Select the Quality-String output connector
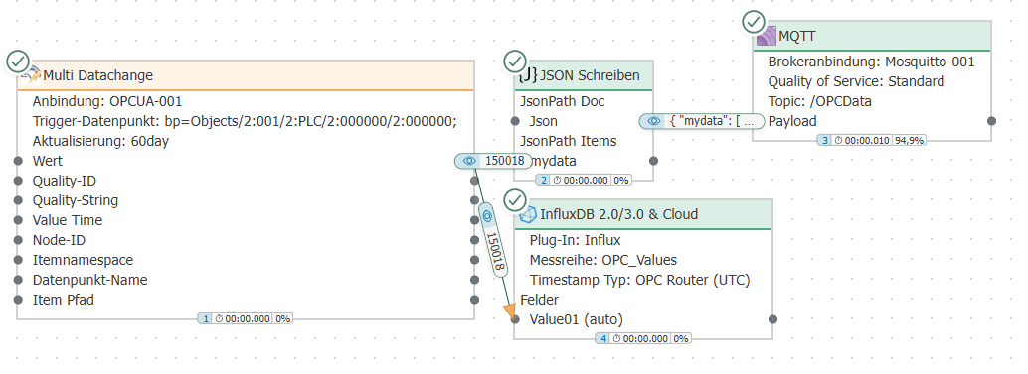This screenshot has height=374, width=1028. click(474, 200)
